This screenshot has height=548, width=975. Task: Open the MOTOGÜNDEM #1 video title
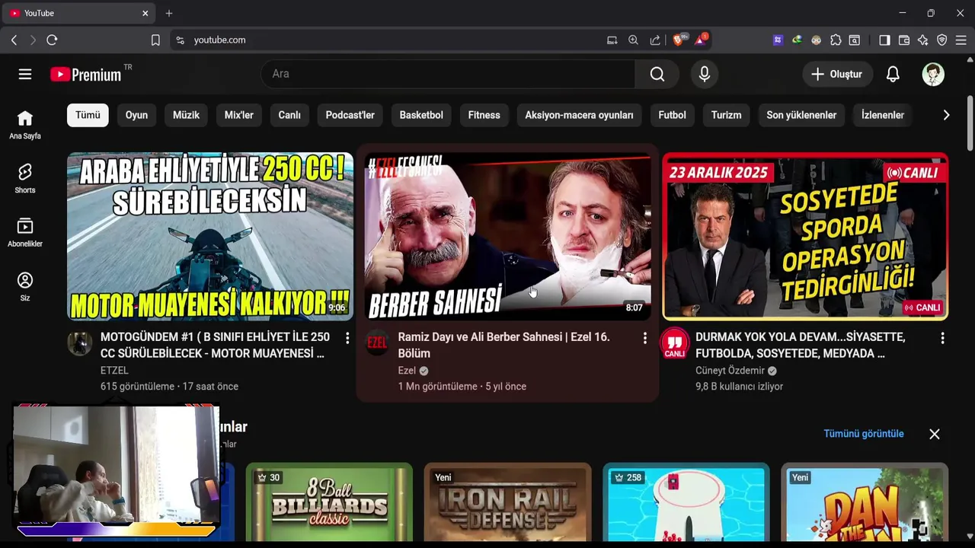point(215,345)
